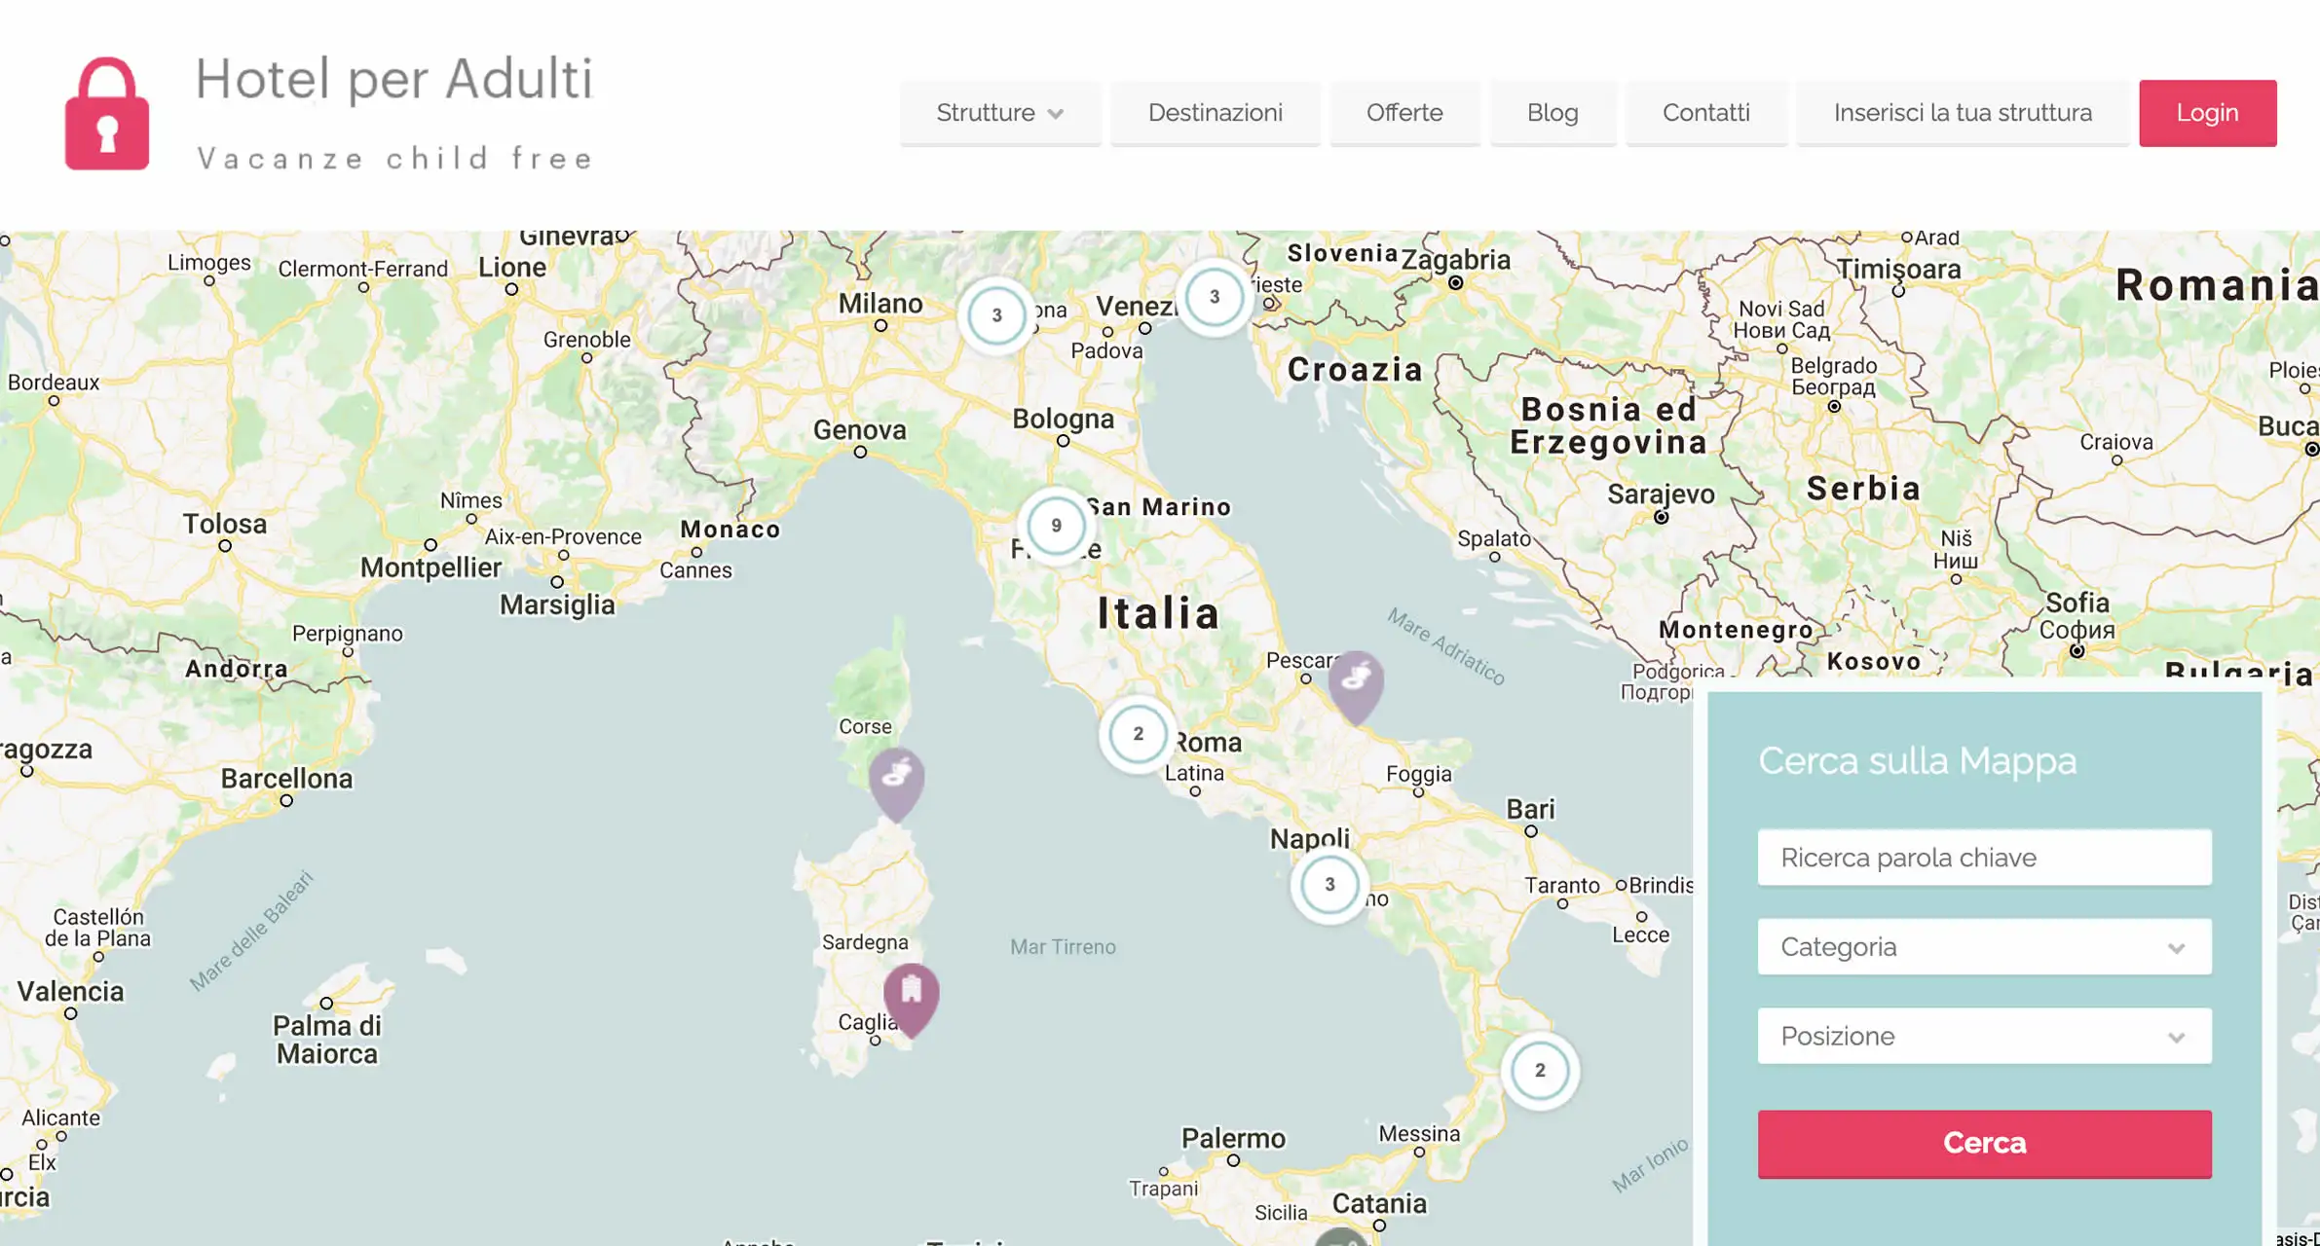Open the cluster marker 2 in Calabria
The height and width of the screenshot is (1246, 2320).
tap(1540, 1070)
